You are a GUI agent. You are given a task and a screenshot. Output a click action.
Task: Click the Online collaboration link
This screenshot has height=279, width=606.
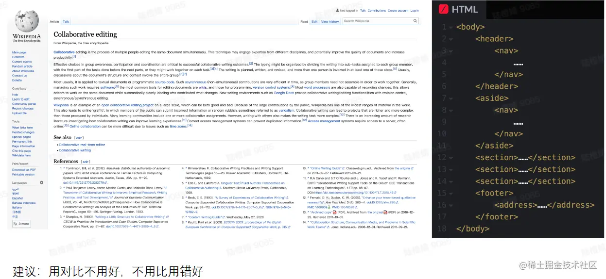point(85,126)
